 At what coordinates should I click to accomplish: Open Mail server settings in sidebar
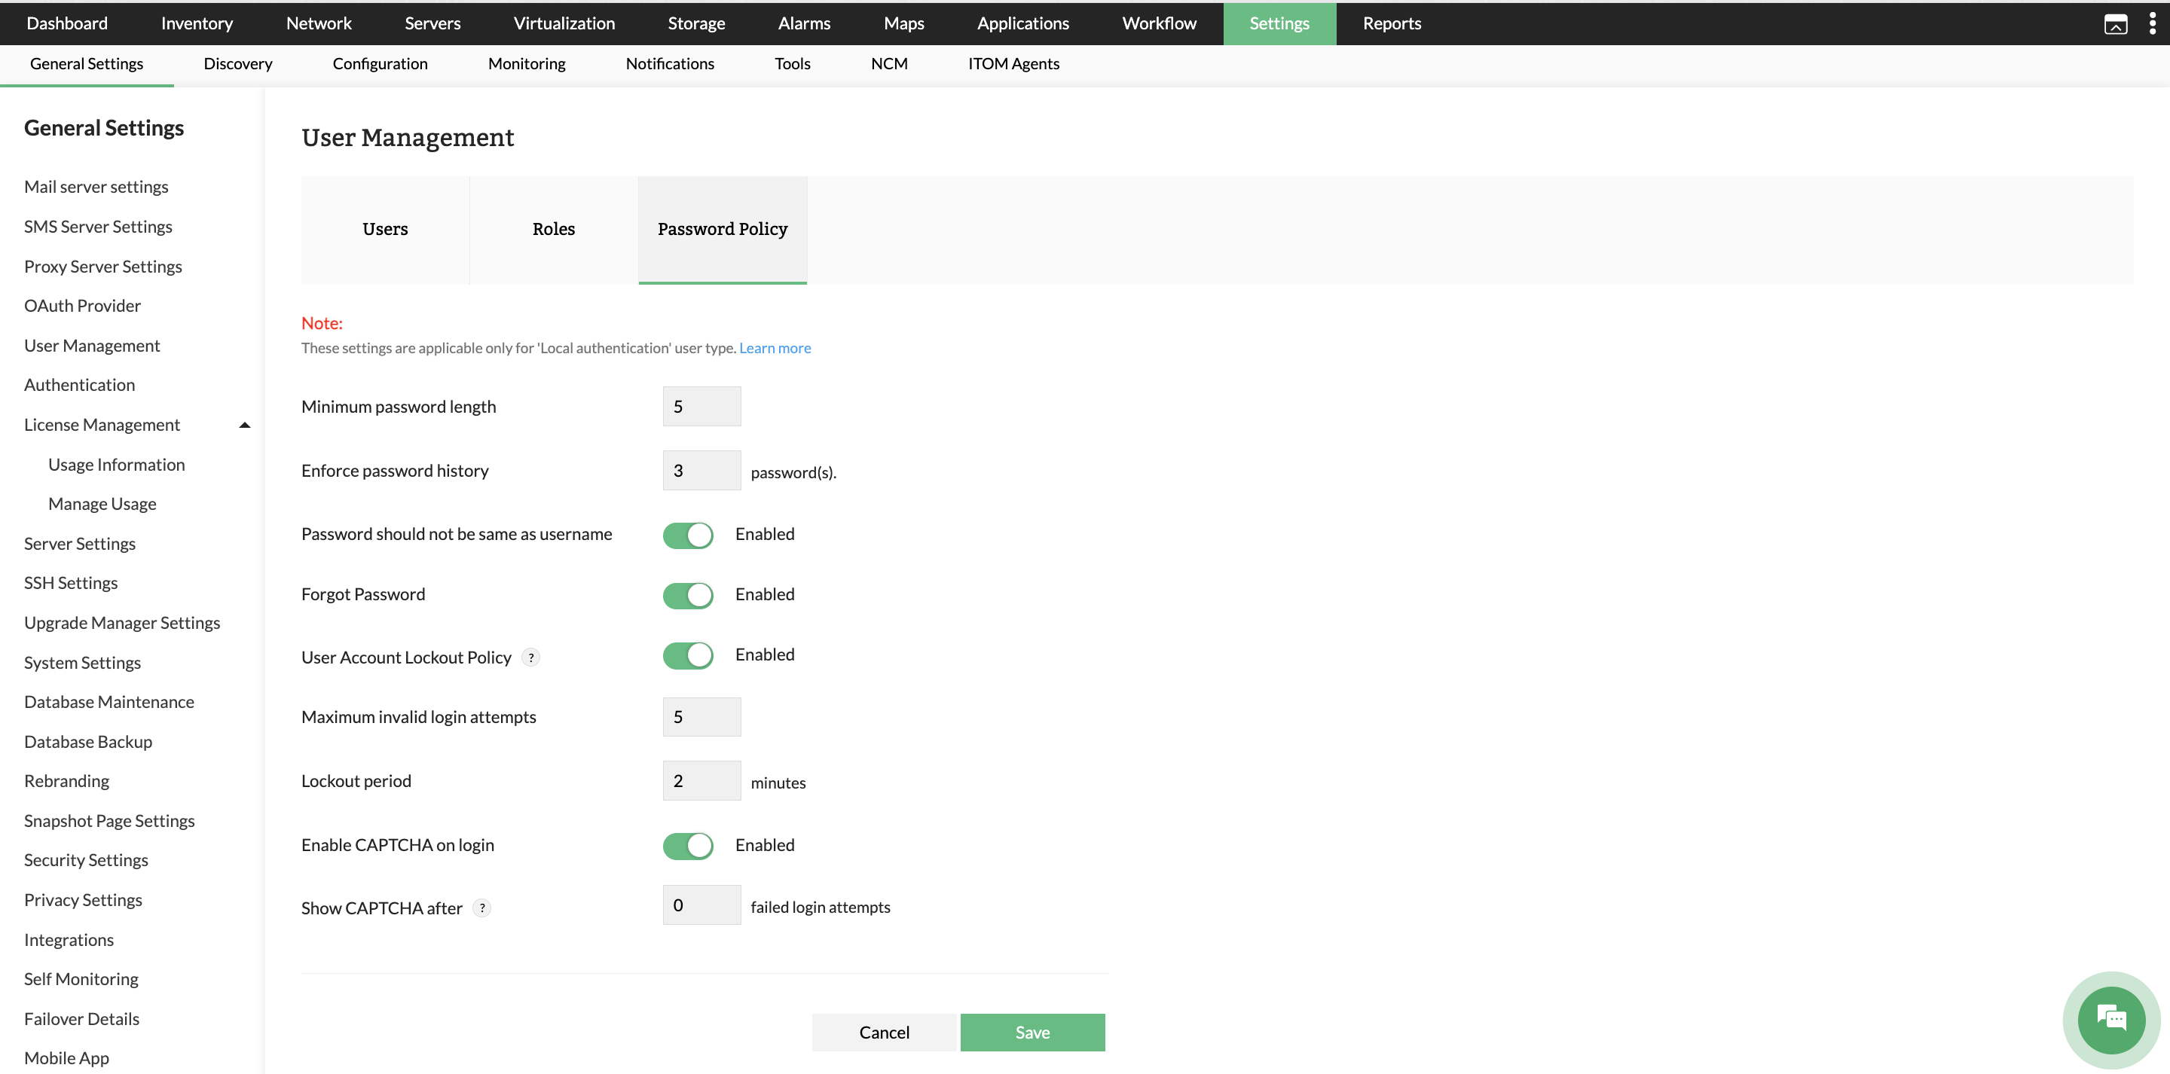[96, 187]
